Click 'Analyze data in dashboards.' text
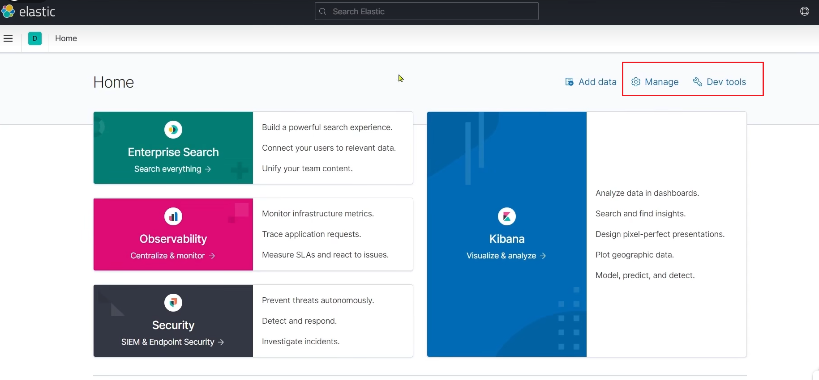The image size is (819, 380). [647, 193]
